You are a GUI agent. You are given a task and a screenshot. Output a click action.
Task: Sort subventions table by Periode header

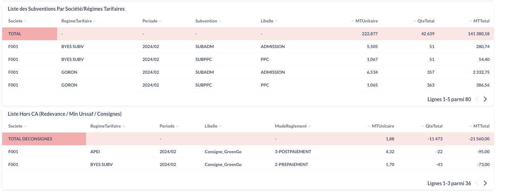(150, 21)
